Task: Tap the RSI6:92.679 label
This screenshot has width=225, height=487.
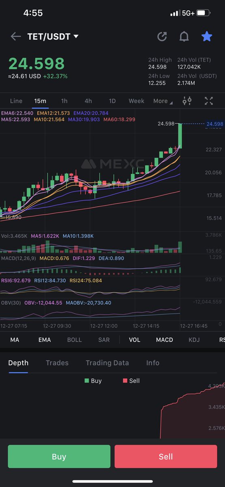Action: (16, 280)
